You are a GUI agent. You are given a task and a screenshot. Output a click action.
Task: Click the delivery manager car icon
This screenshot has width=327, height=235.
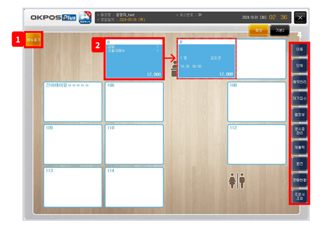pyautogui.click(x=85, y=17)
